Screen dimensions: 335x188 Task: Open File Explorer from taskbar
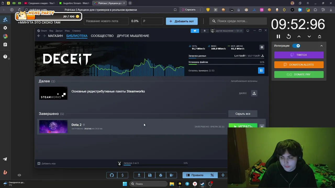pyautogui.click(x=172, y=184)
